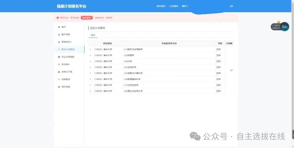Click the 64% floating speed monitor widget
The image size is (294, 148).
point(284,27)
